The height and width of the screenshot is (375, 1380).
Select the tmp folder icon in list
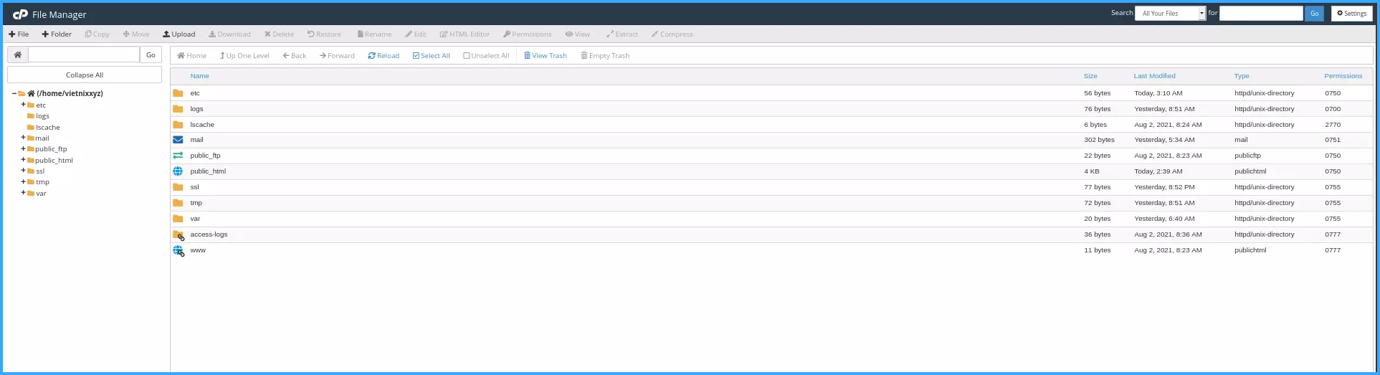pos(178,203)
